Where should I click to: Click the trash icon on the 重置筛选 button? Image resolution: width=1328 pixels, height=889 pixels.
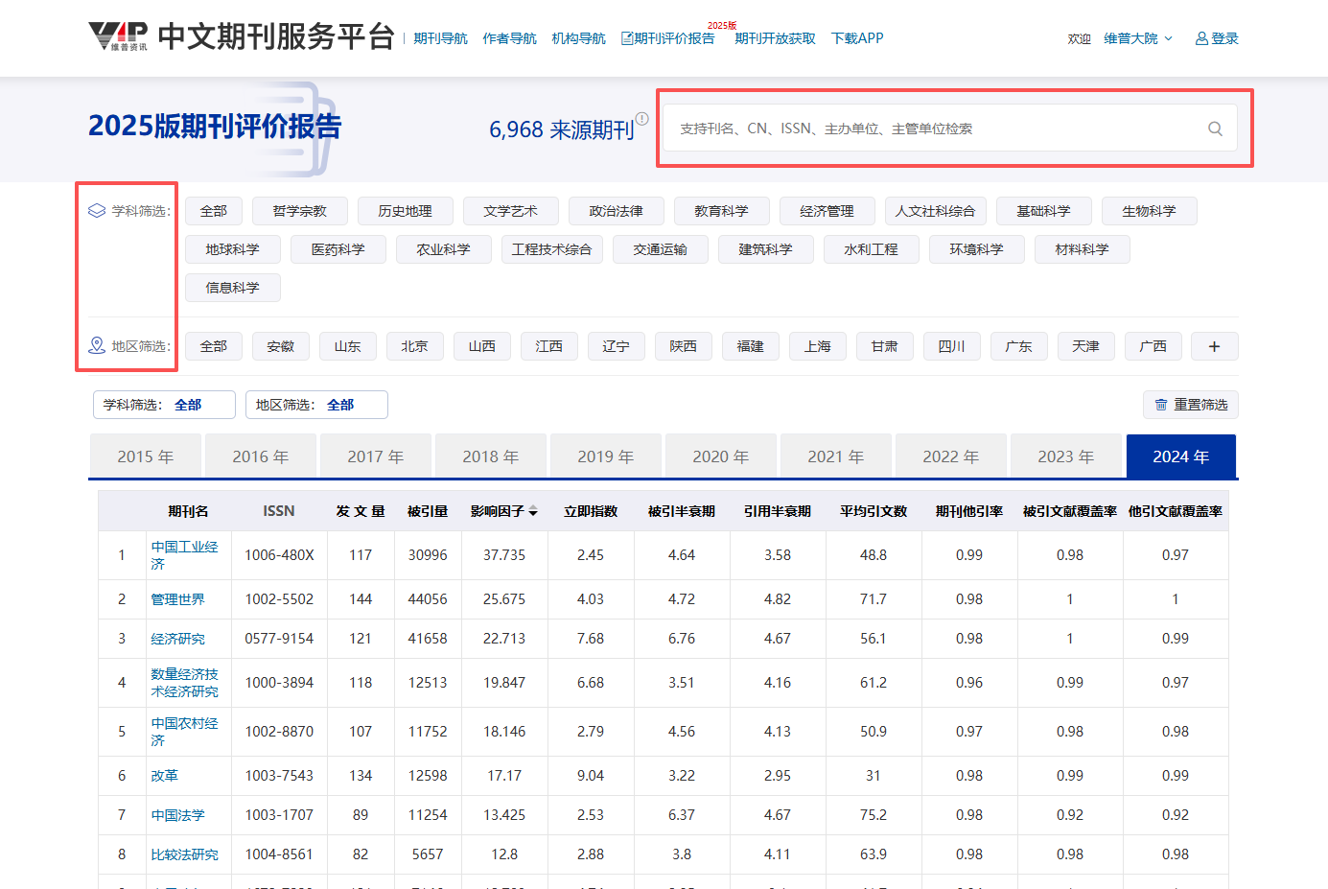1159,405
